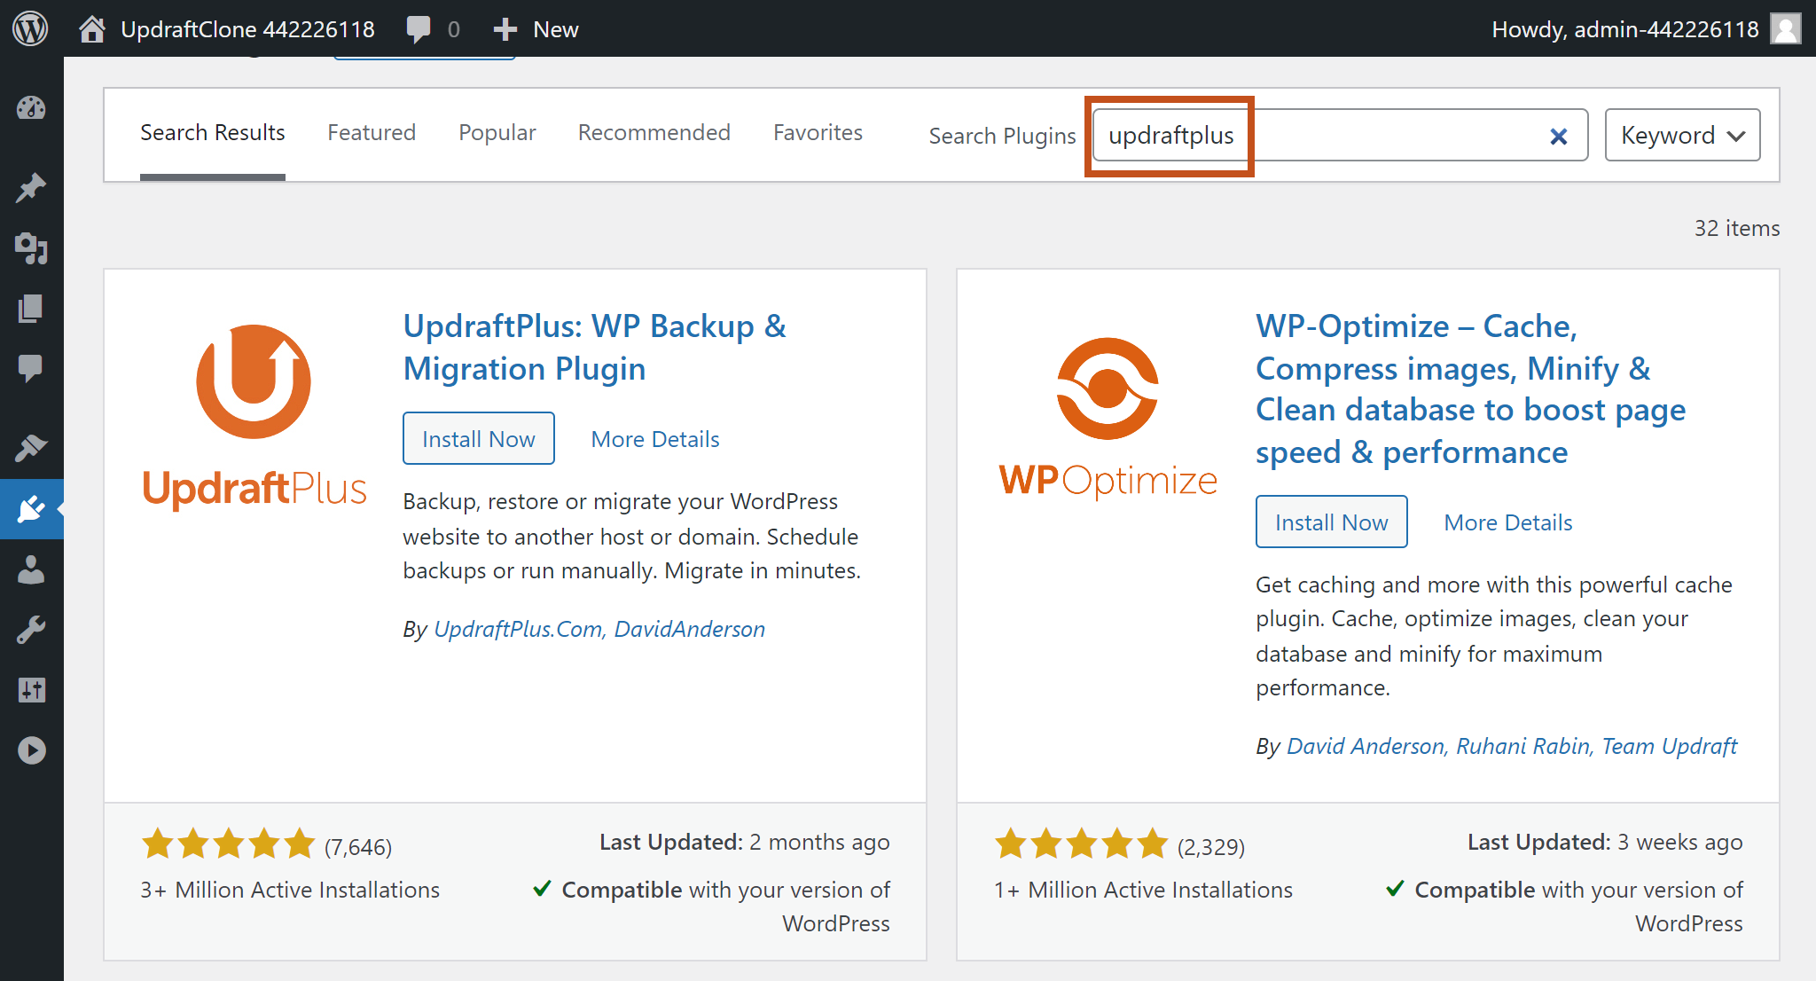1816x981 pixels.
Task: Install Now for WP-Optimize plugin
Action: 1332,522
